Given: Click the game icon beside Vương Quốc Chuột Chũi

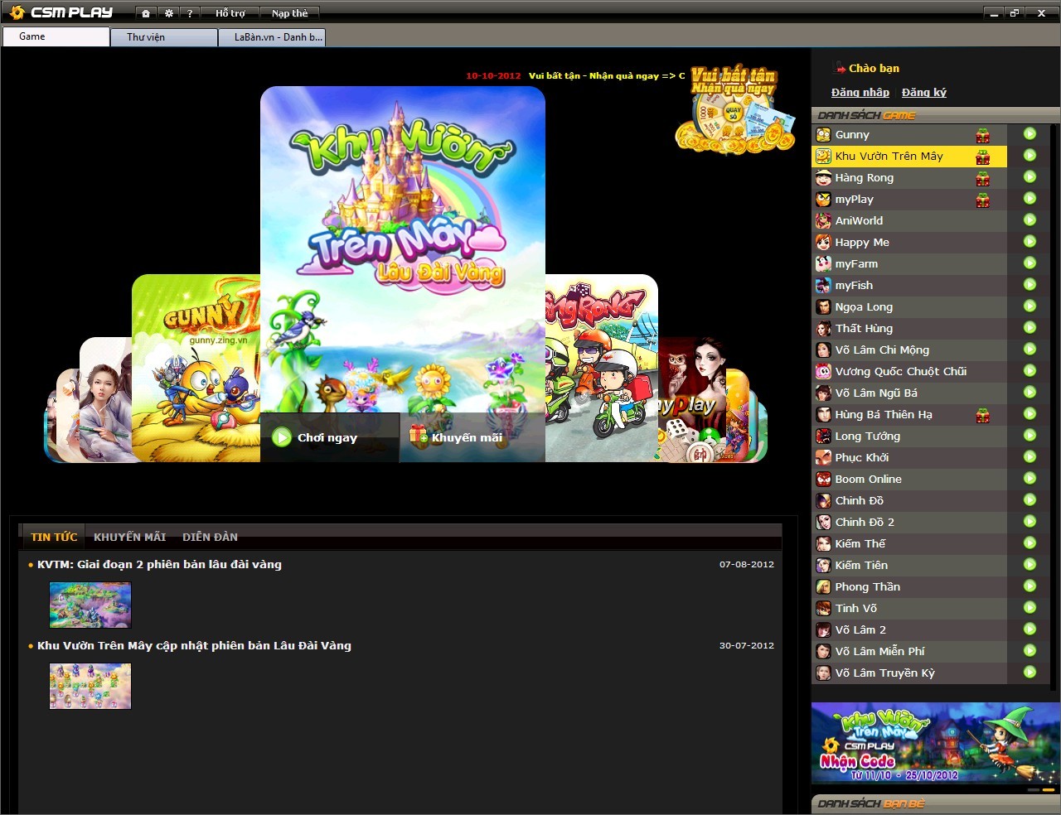Looking at the screenshot, I should click(823, 372).
